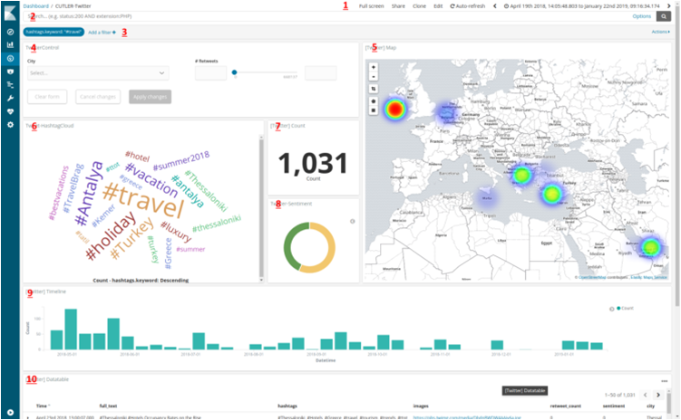
Task: Open Discover from the compass sidebar icon
Action: (x=9, y=32)
